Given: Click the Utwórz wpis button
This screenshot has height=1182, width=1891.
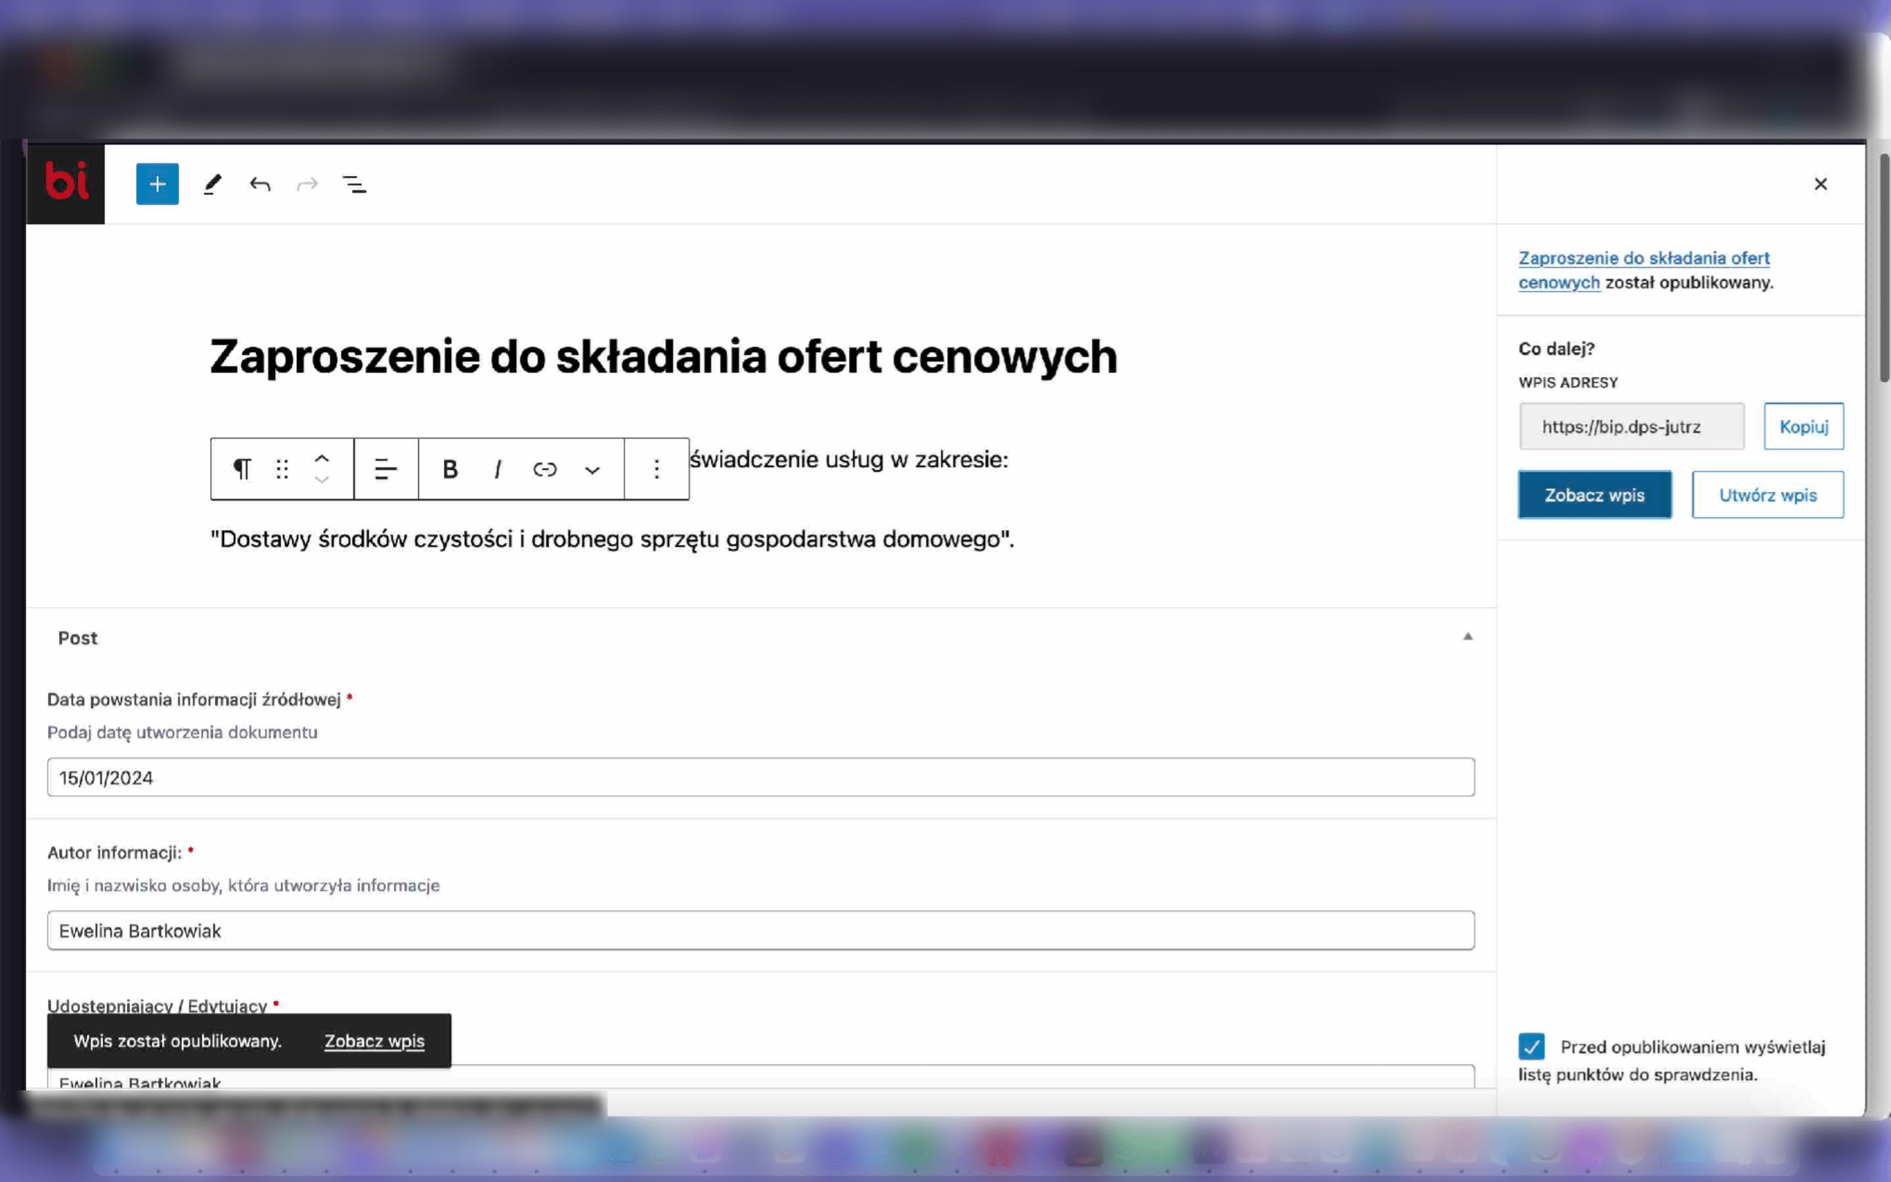Looking at the screenshot, I should click(1768, 495).
